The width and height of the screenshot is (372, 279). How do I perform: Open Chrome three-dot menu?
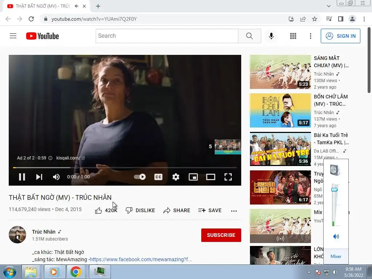(364, 19)
